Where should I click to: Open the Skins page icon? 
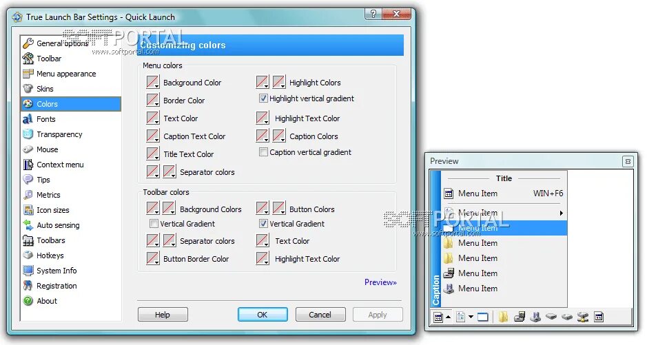[x=28, y=89]
